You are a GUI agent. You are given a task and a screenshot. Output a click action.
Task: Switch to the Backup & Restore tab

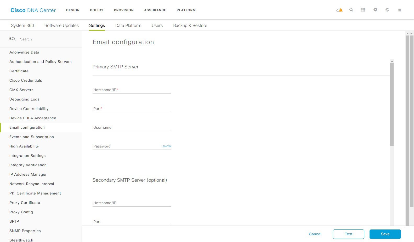[x=190, y=25]
